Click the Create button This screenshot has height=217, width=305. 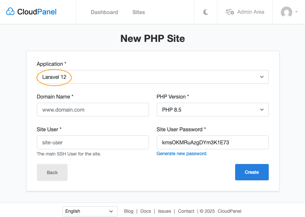(252, 172)
